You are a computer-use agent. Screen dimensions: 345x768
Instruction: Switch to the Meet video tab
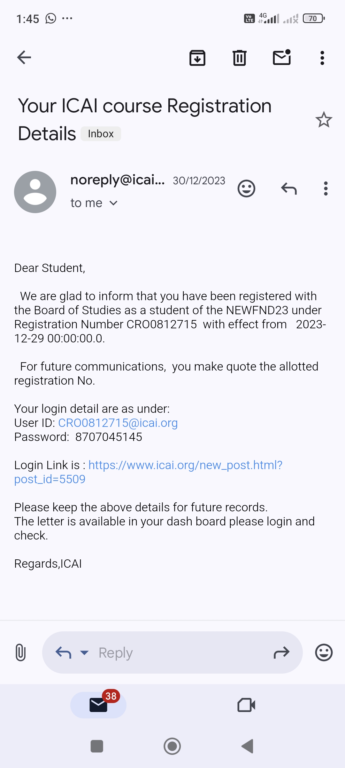click(246, 705)
